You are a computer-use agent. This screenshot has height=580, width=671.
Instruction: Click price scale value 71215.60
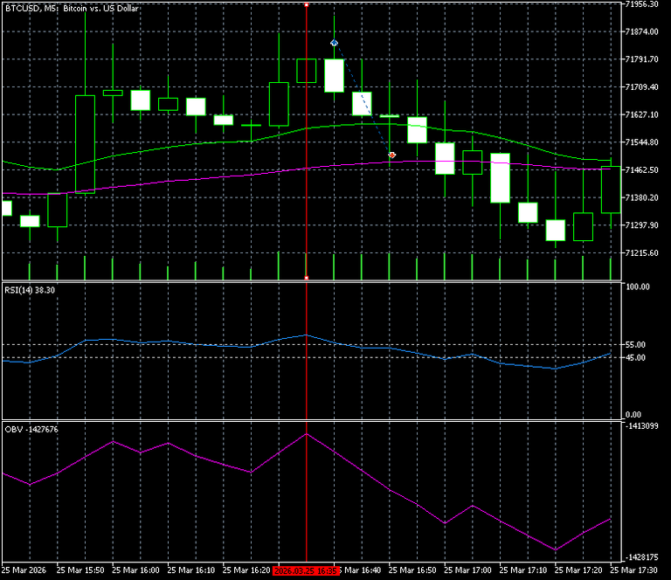[x=641, y=253]
